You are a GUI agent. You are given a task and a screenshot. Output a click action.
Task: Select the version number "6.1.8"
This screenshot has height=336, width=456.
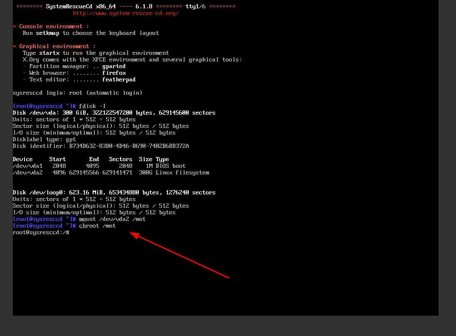click(x=144, y=6)
